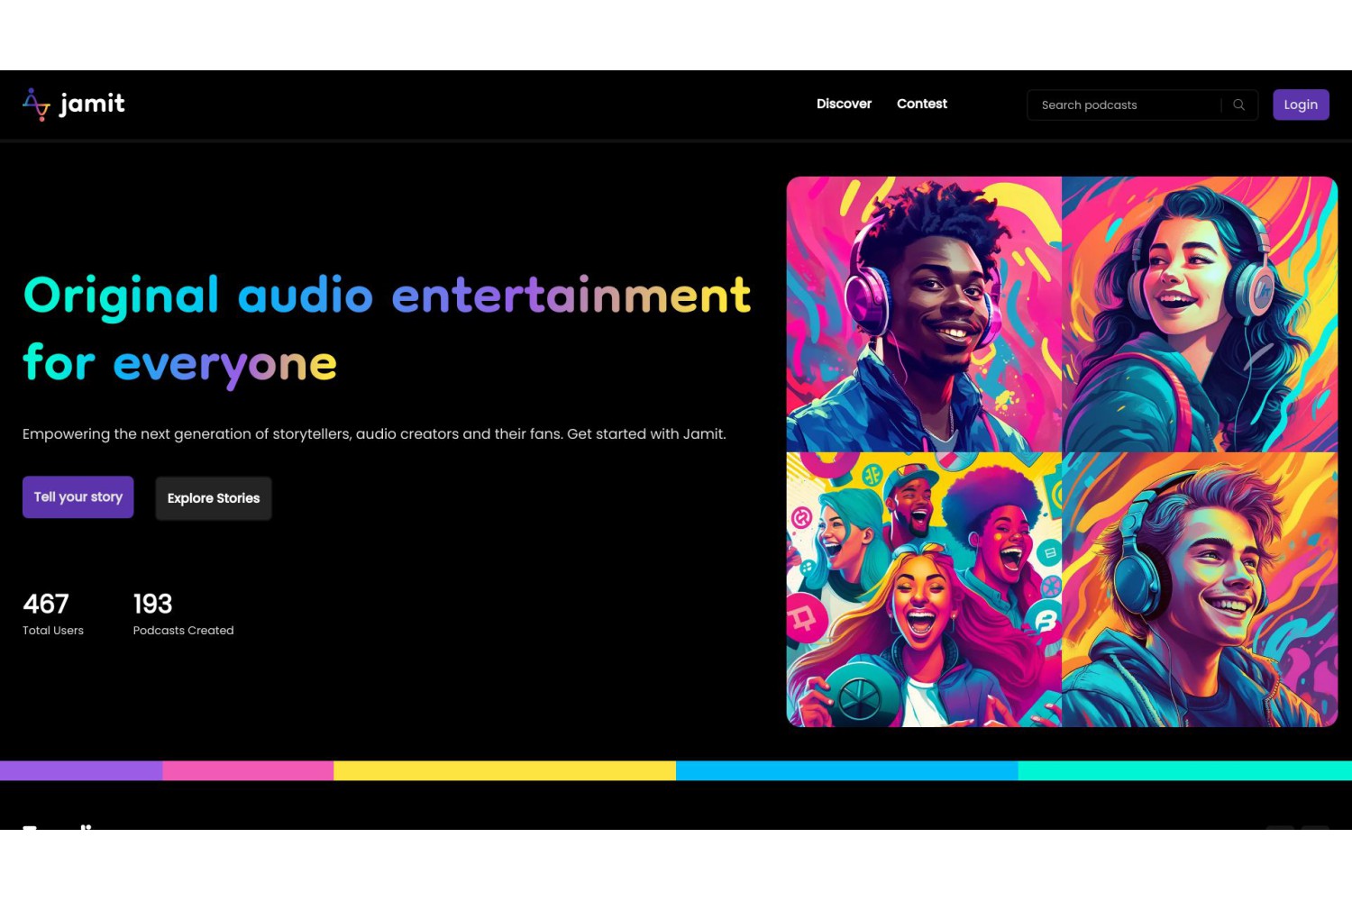Click the Podcasts Created label
This screenshot has height=901, width=1352.
tap(183, 631)
